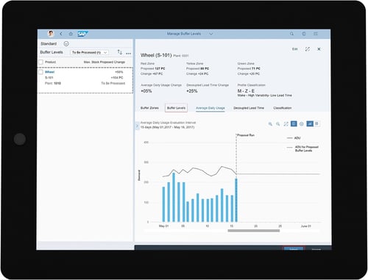The height and width of the screenshot is (280, 368).
Task: Expand the Standard variant dropdown
Action: point(66,43)
